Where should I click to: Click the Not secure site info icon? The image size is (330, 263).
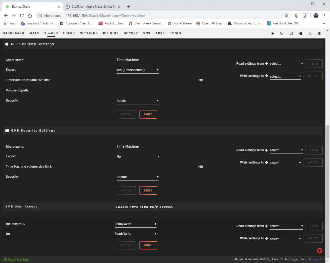click(x=40, y=16)
